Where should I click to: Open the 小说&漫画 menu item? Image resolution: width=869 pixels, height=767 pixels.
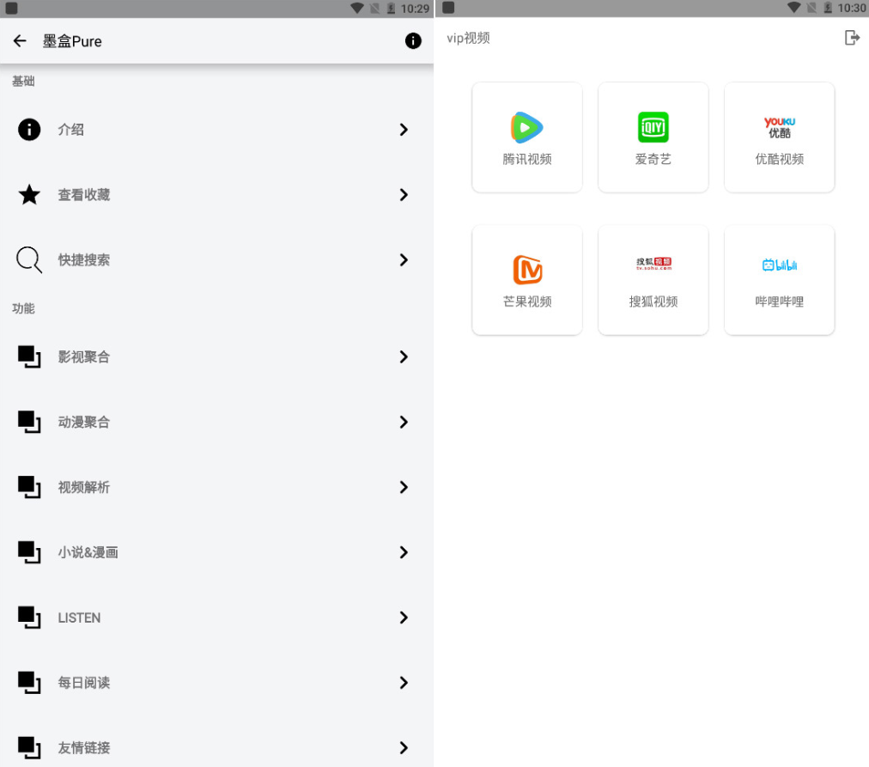tap(88, 552)
